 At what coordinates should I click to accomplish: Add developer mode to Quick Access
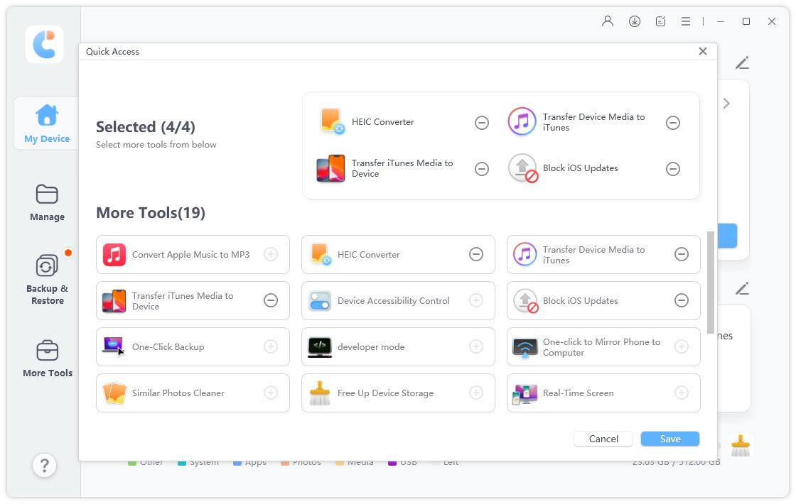(x=476, y=346)
